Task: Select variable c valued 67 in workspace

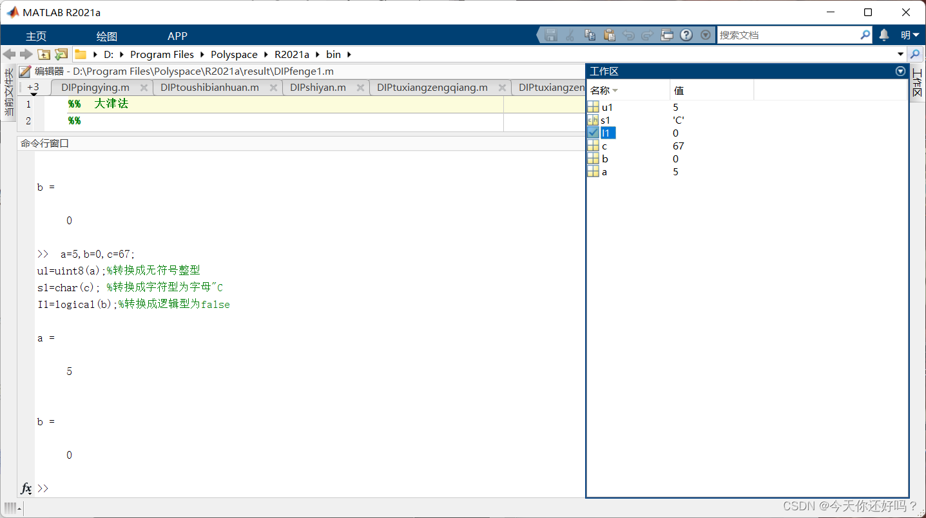Action: point(604,146)
